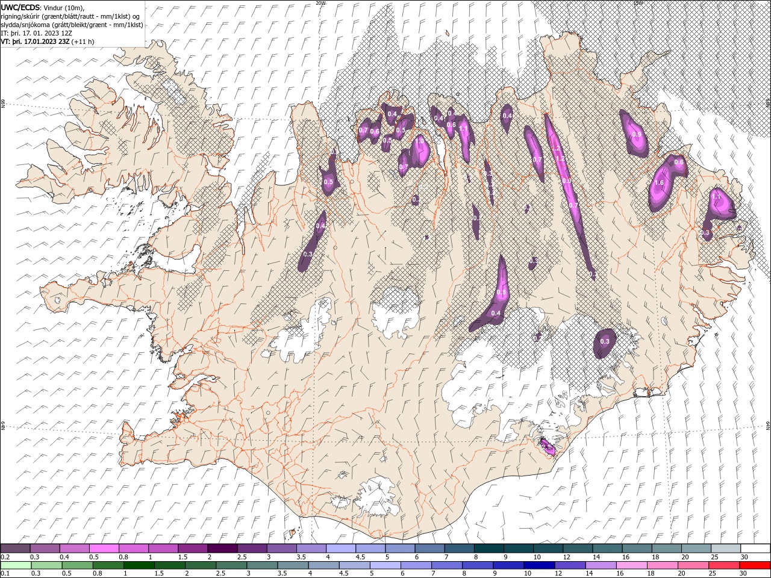Select the valid time 'VT: þri. 17.01.2023 23Z'
The width and height of the screenshot is (771, 578).
click(x=35, y=42)
